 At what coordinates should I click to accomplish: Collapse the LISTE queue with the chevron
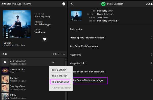pyautogui.click(x=64, y=54)
